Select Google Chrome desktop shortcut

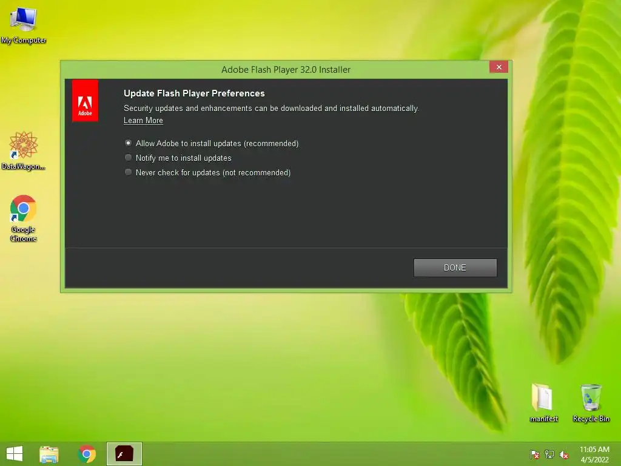(24, 218)
